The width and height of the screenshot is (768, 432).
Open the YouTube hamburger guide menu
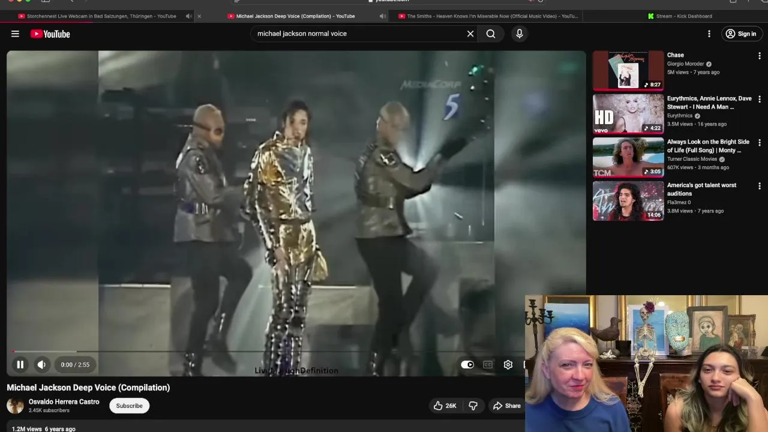click(x=15, y=34)
